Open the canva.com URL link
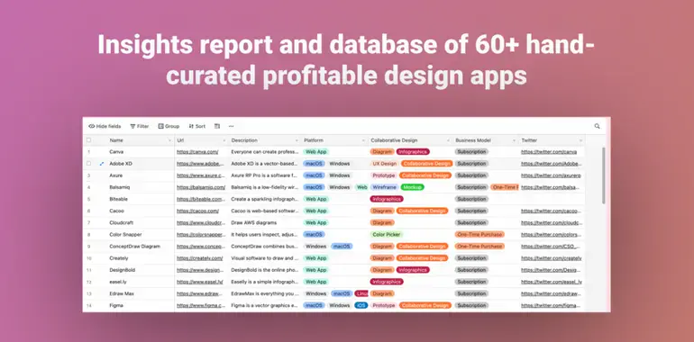This screenshot has height=342, width=694. tap(197, 152)
